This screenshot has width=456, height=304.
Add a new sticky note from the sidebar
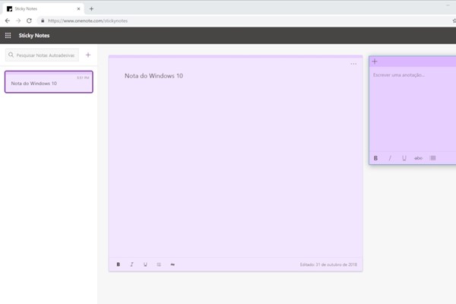(x=88, y=55)
